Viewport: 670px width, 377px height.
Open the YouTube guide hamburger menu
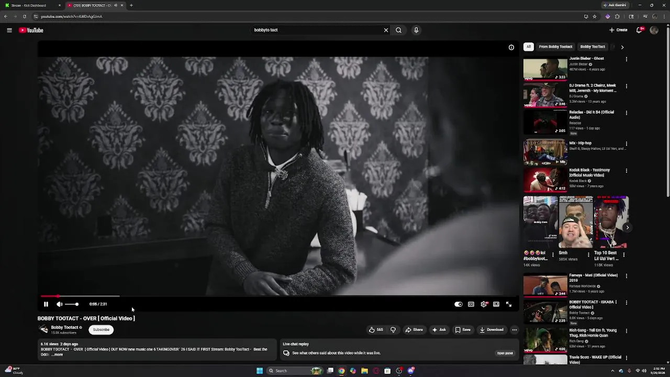click(9, 30)
